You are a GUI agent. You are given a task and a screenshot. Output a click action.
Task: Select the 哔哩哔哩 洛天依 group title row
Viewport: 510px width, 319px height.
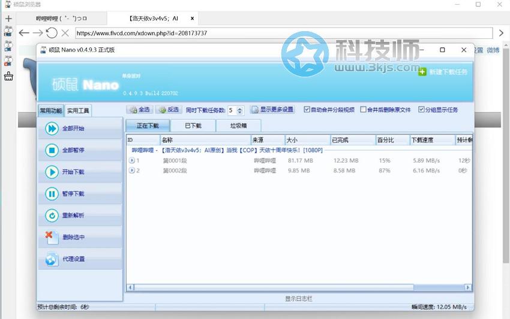pos(227,150)
